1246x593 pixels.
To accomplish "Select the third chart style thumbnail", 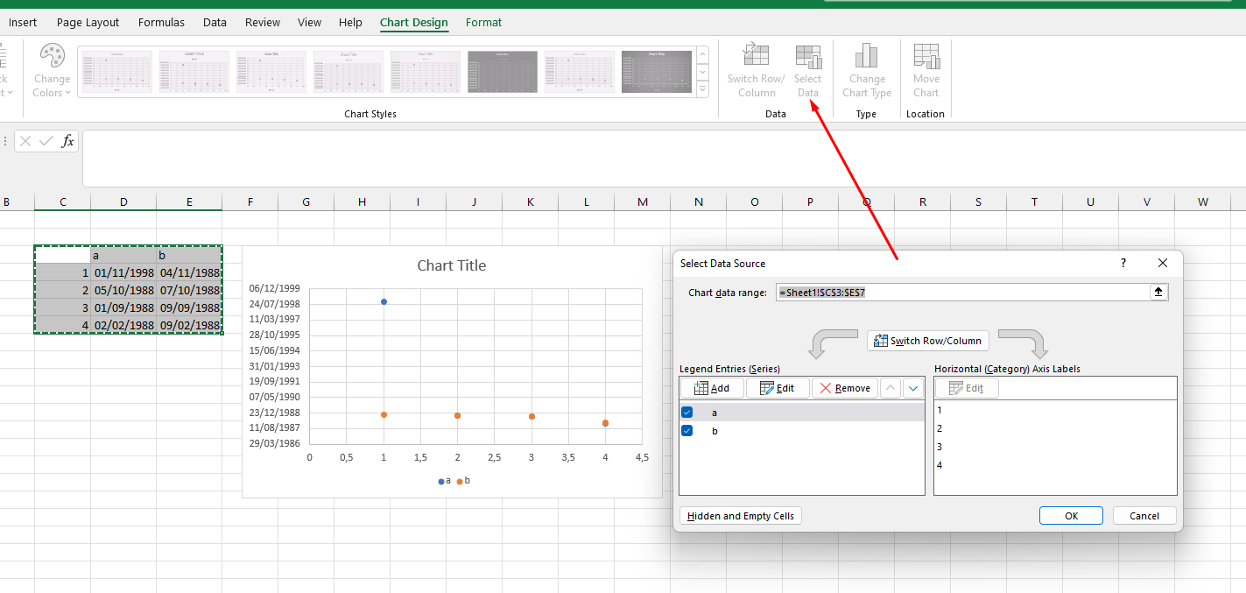I will (x=271, y=72).
